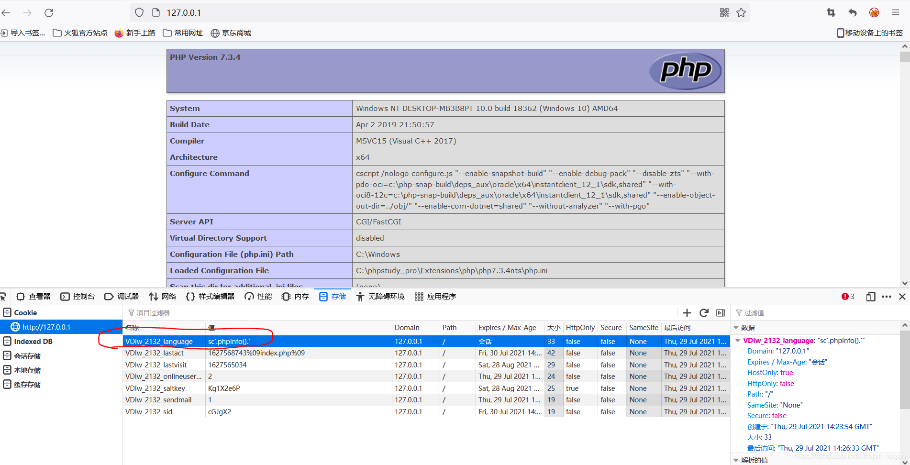This screenshot has width=910, height=465.
Task: Open the Firefox hamburger menu
Action: (x=896, y=12)
